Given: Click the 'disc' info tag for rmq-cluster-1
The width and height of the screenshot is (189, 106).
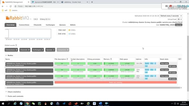Looking at the screenshot, I should (152, 69).
